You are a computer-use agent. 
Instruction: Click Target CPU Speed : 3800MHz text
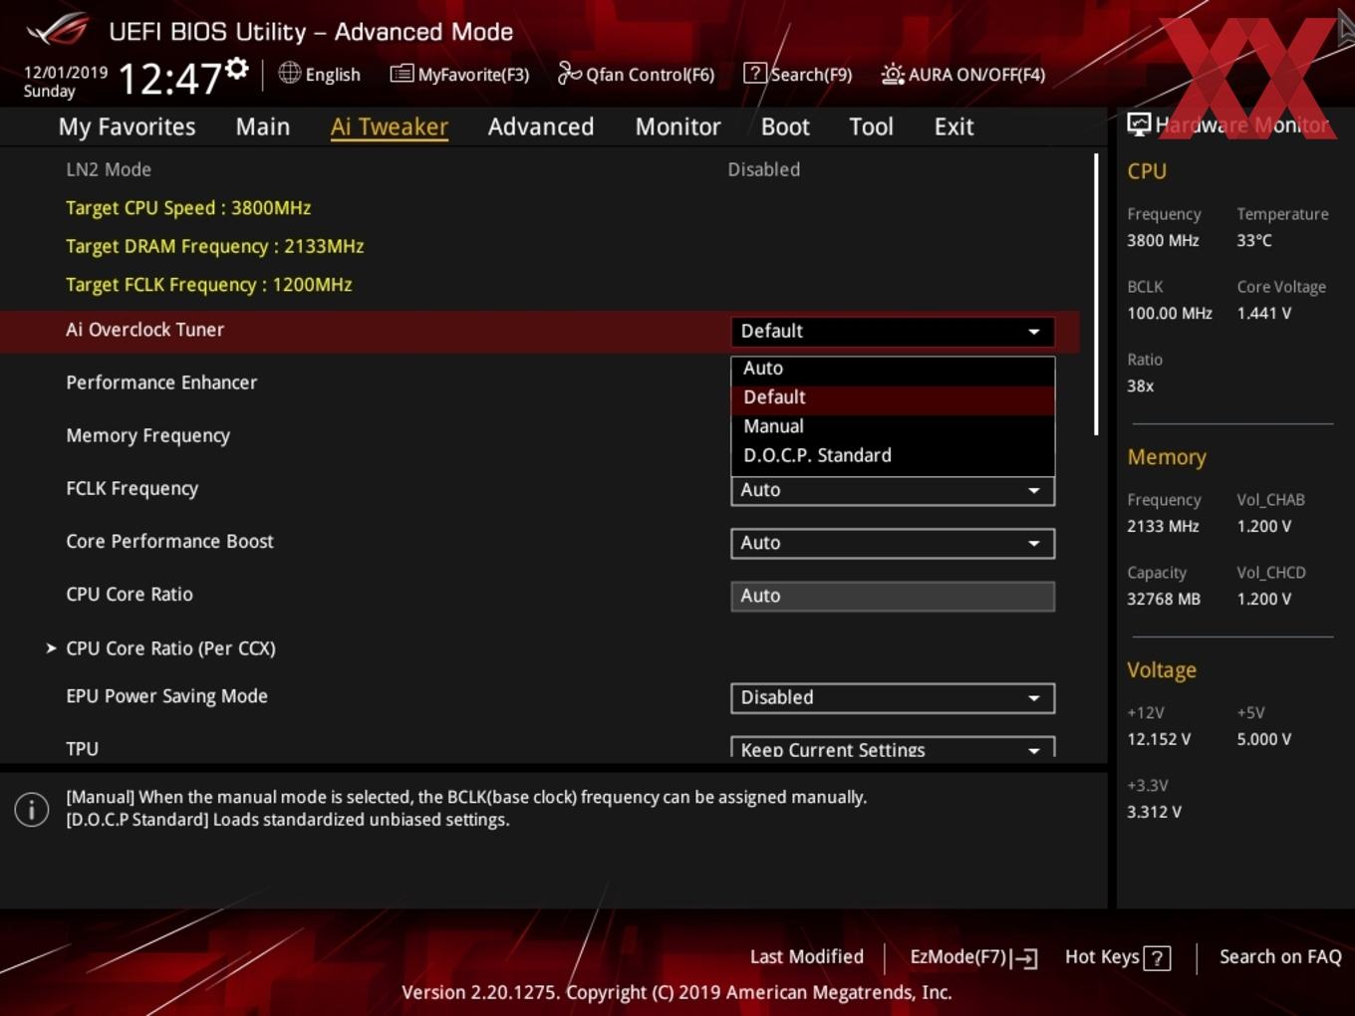pos(188,208)
